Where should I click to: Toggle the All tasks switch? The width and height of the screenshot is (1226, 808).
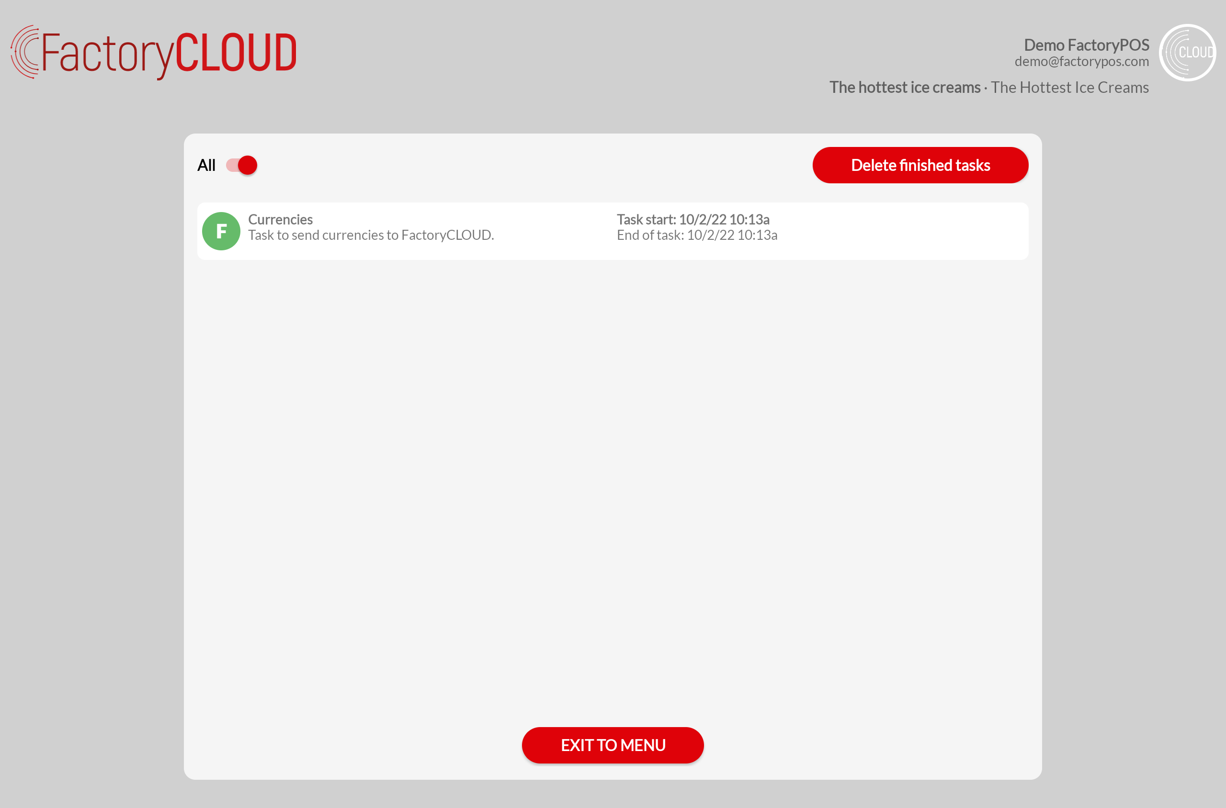[242, 166]
